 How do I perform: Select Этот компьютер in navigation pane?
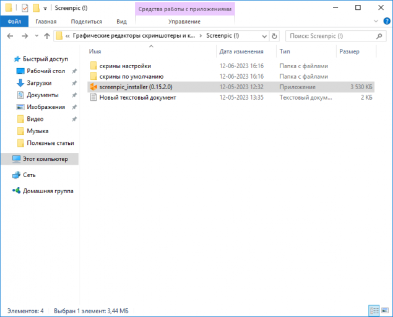click(x=40, y=159)
